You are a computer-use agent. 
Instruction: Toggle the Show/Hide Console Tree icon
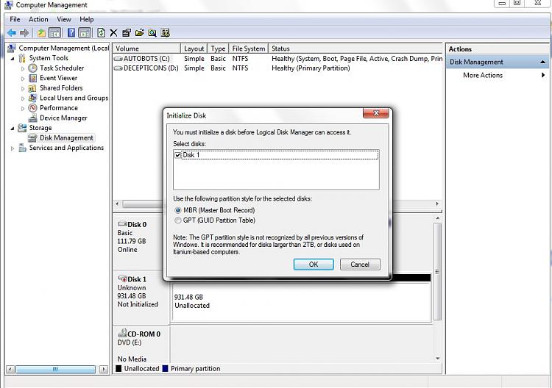tap(54, 33)
